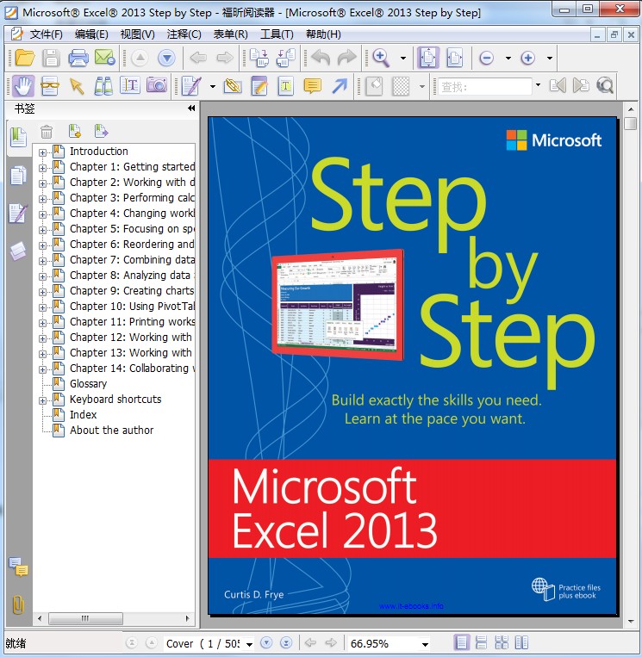Jump to the last page button
The image size is (642, 657).
286,642
